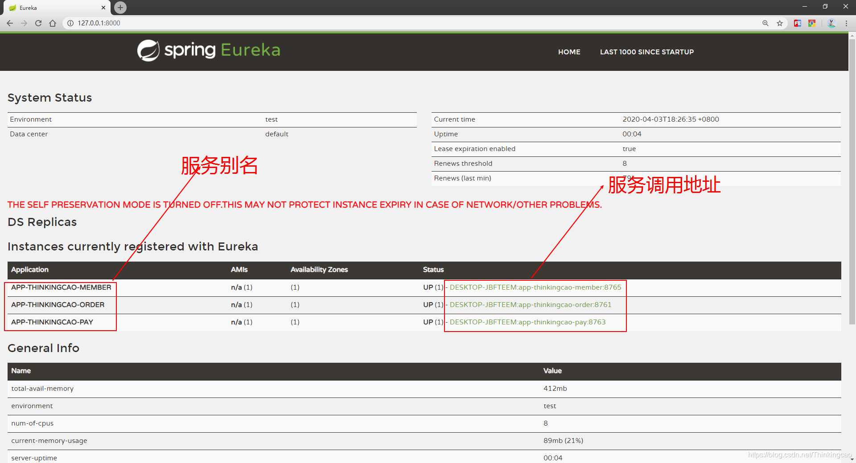Click the browser forward arrow

(x=24, y=23)
